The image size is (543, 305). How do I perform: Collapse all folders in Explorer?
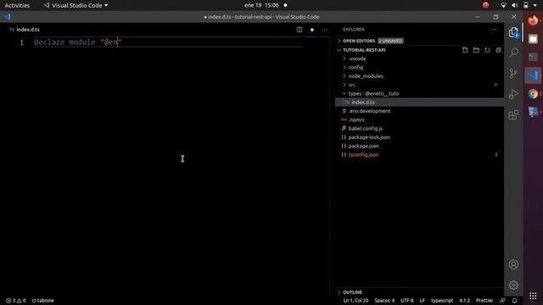pos(498,50)
